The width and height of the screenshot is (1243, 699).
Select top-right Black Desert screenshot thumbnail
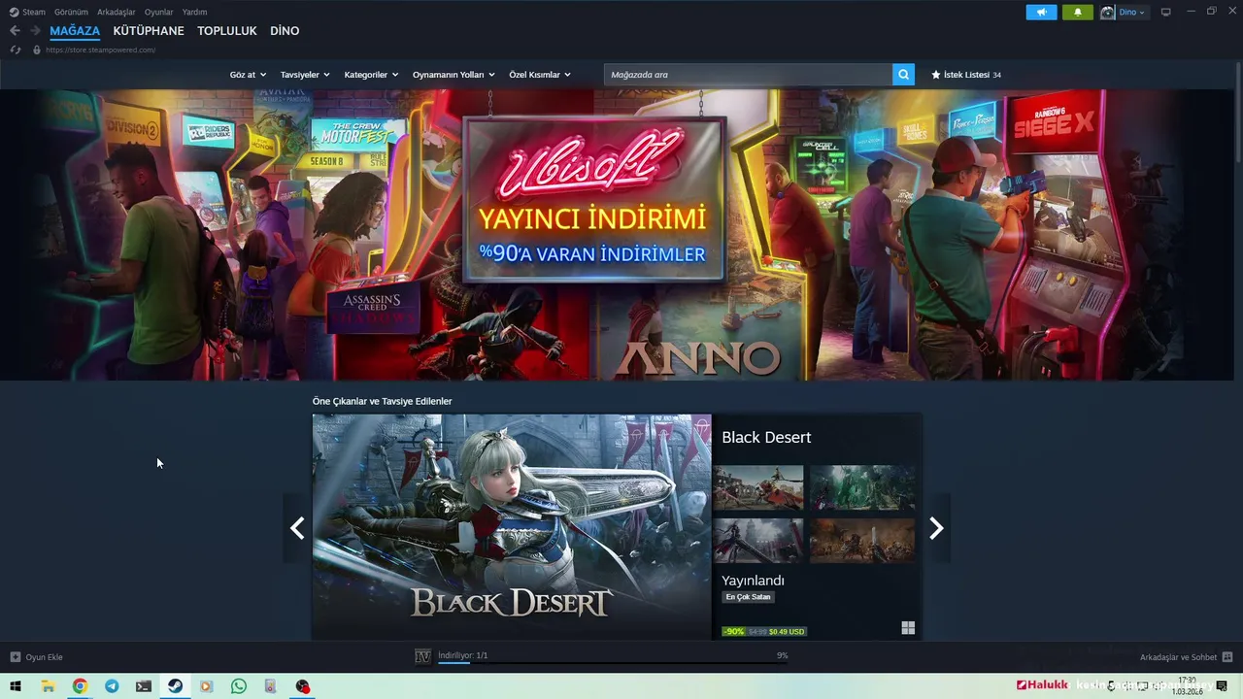[862, 487]
